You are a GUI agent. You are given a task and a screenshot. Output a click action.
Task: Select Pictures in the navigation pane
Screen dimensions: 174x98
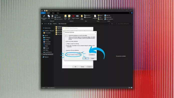point(46,48)
